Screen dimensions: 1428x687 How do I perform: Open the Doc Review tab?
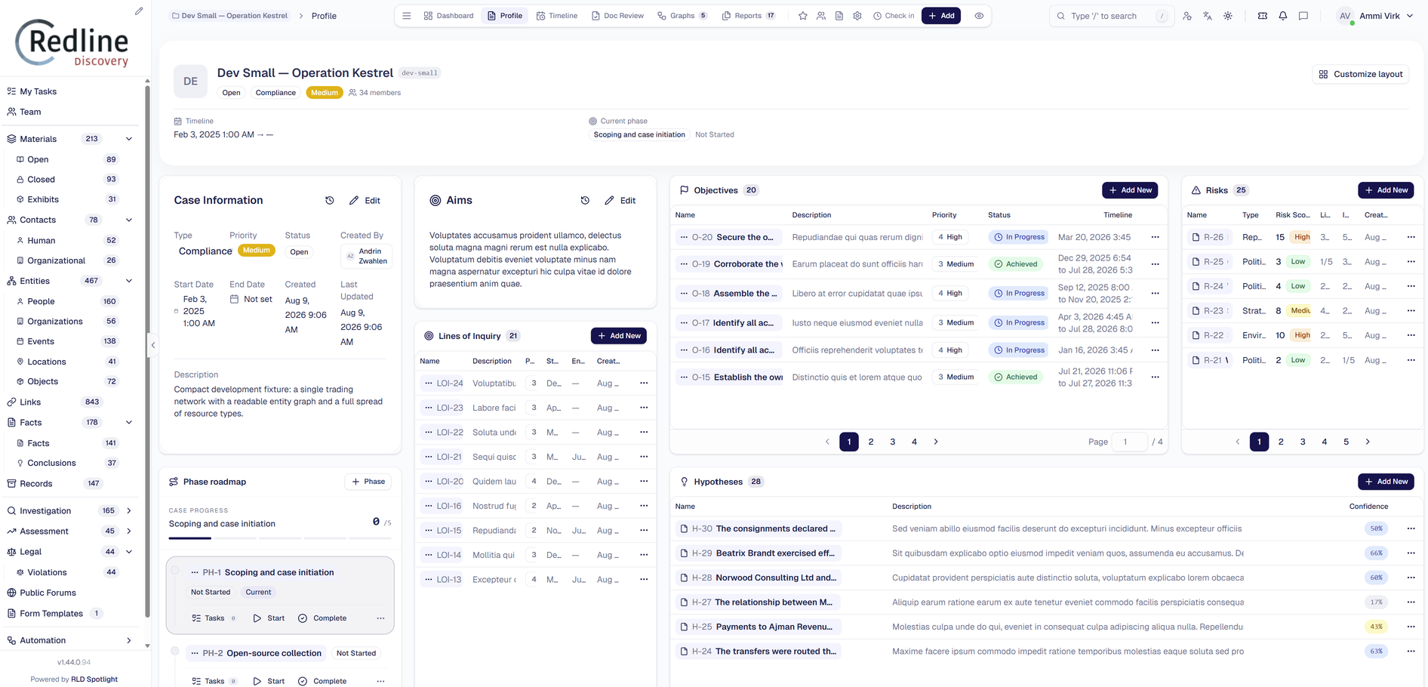[618, 16]
